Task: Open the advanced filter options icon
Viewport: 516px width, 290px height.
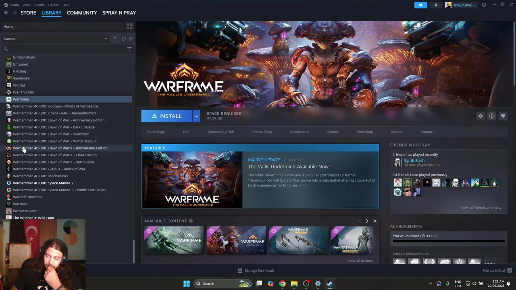Action: [129, 49]
